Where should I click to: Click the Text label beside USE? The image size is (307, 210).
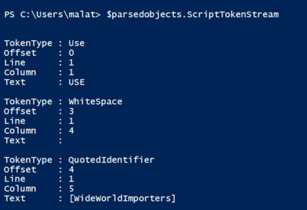14,82
